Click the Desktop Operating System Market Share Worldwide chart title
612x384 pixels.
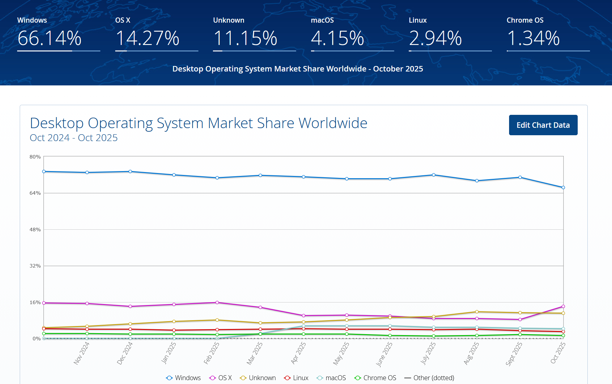(x=198, y=123)
